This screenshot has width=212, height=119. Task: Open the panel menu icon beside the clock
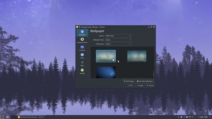[210, 117]
